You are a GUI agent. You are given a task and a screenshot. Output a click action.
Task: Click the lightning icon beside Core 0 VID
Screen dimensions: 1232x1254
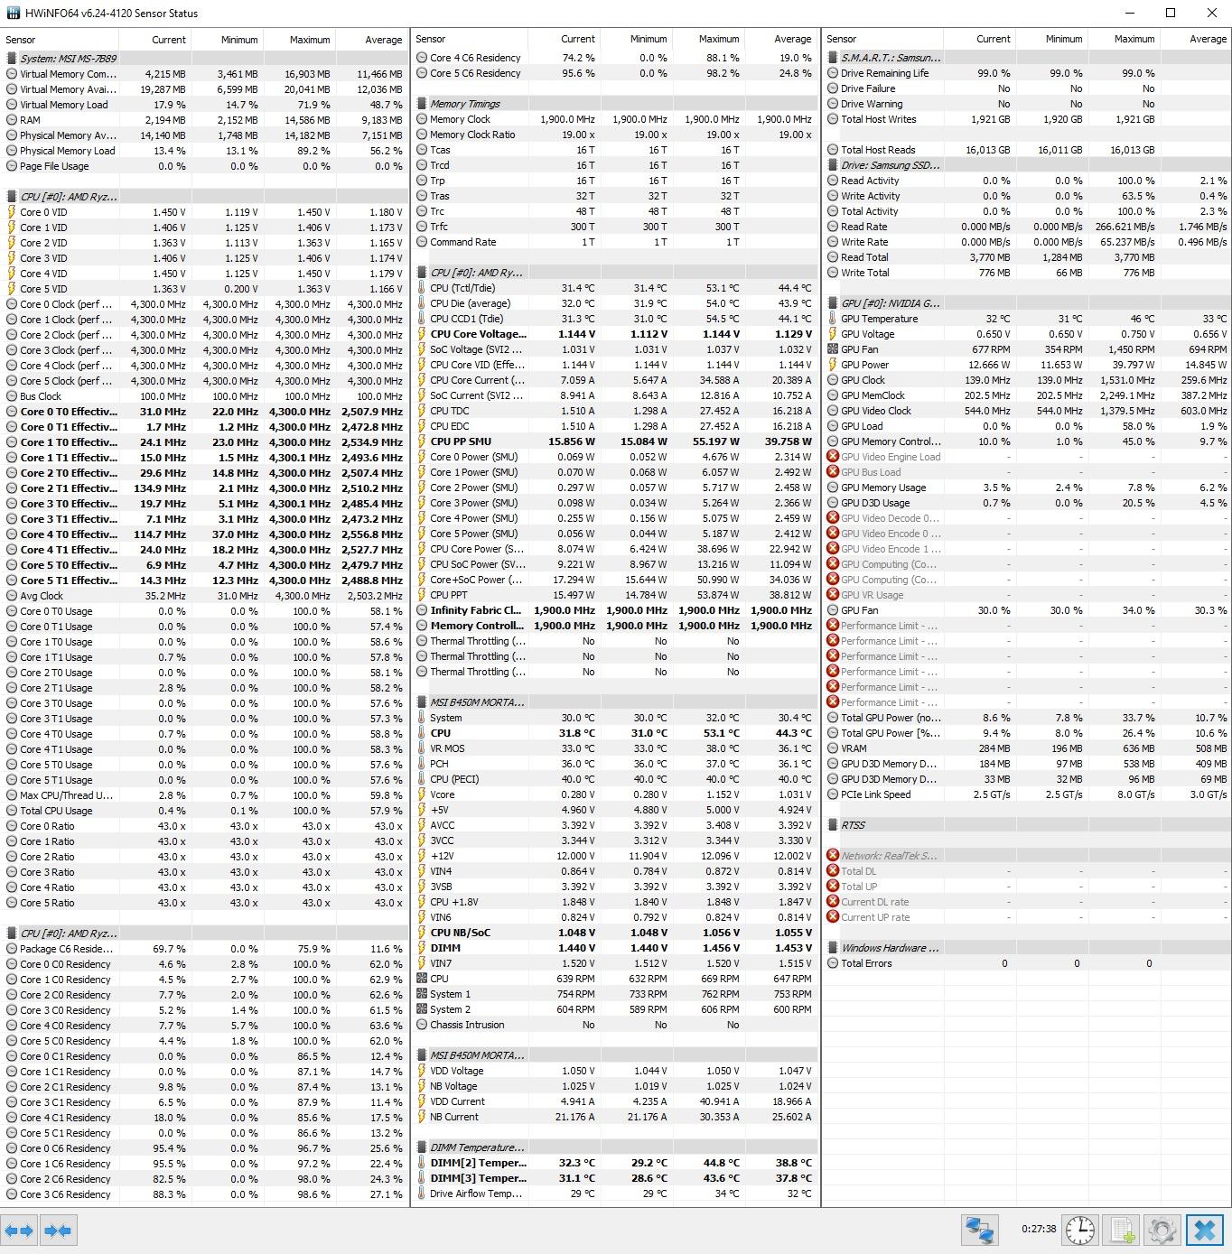(12, 212)
